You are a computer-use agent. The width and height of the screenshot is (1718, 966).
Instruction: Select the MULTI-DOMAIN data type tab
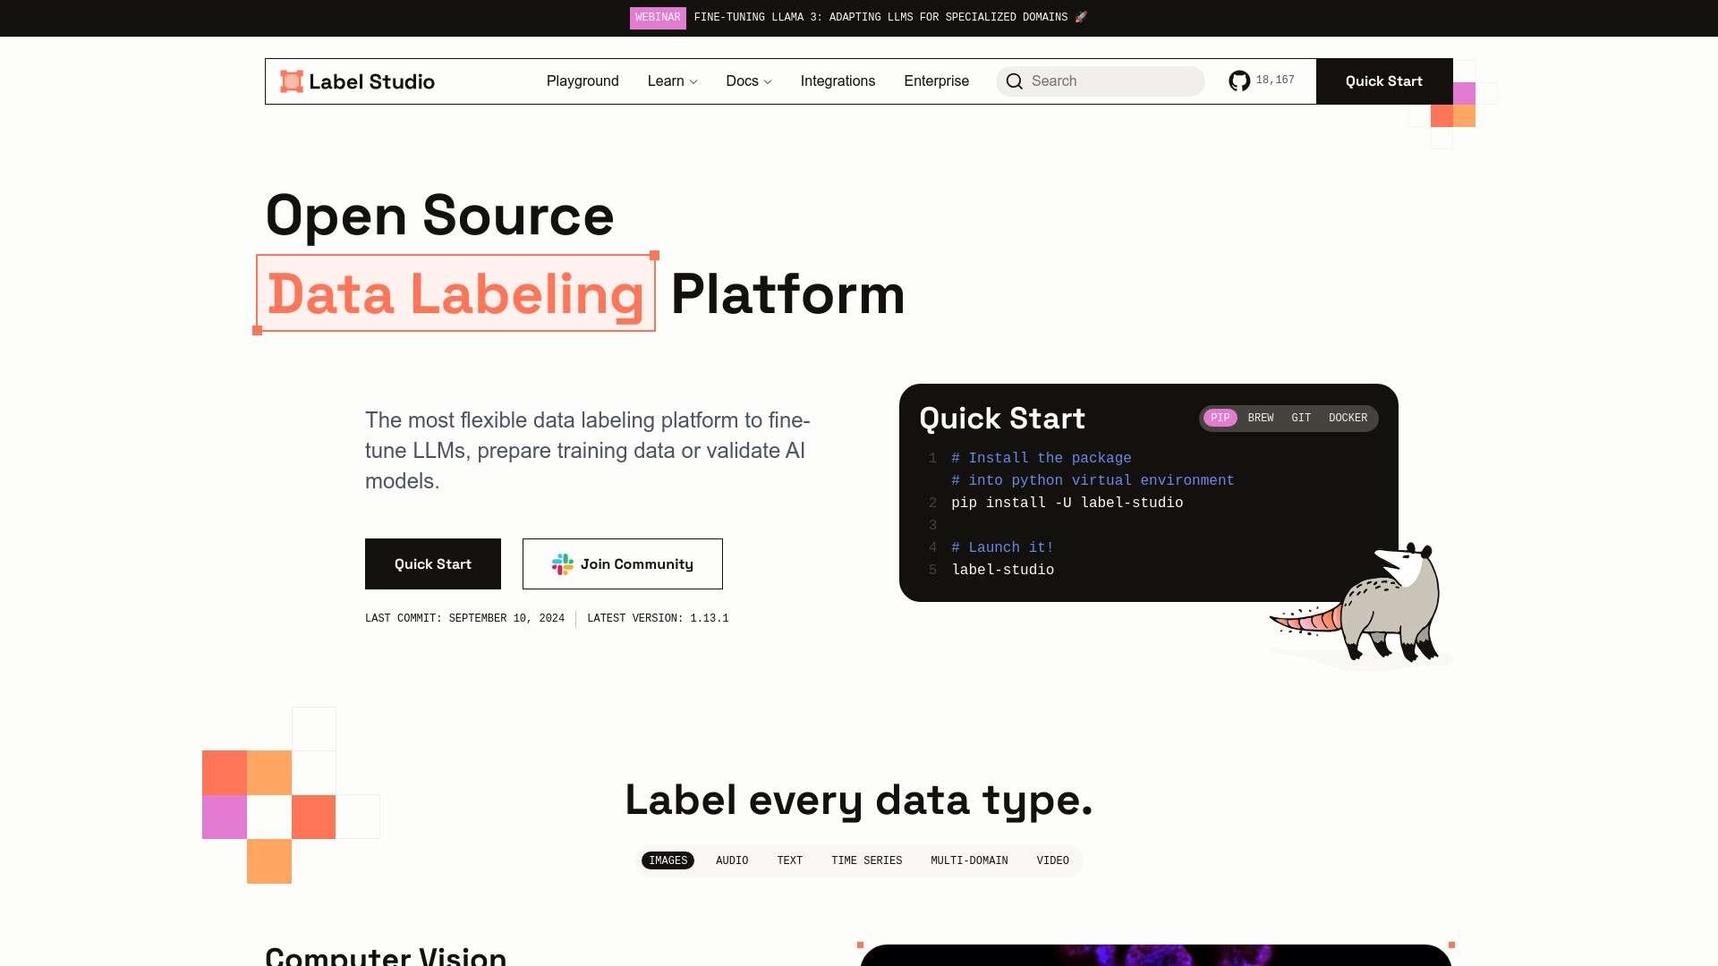(969, 860)
